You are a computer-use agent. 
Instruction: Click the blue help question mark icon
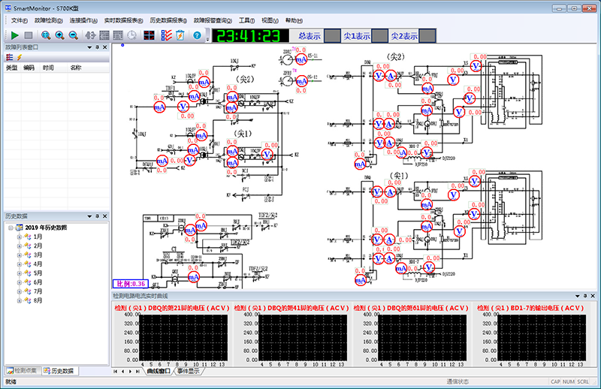197,35
